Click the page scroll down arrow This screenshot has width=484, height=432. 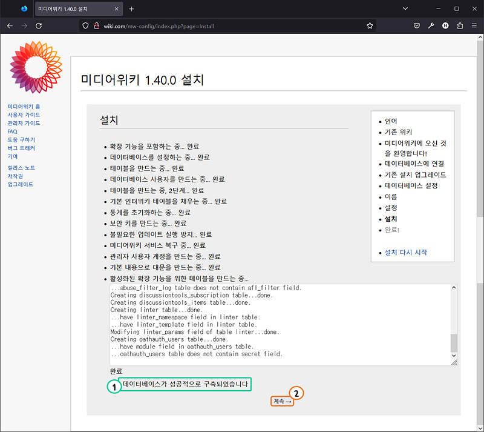point(480,428)
